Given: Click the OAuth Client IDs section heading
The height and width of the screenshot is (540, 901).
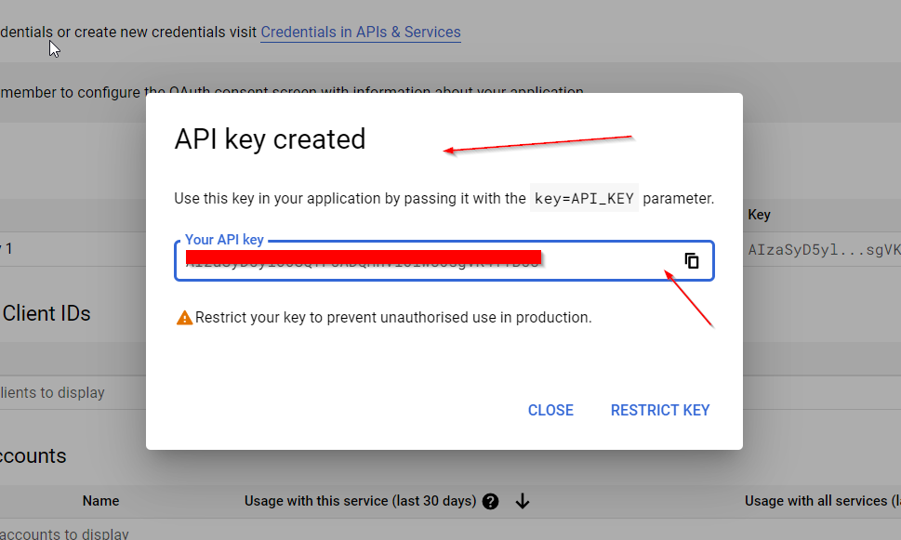Looking at the screenshot, I should (46, 313).
